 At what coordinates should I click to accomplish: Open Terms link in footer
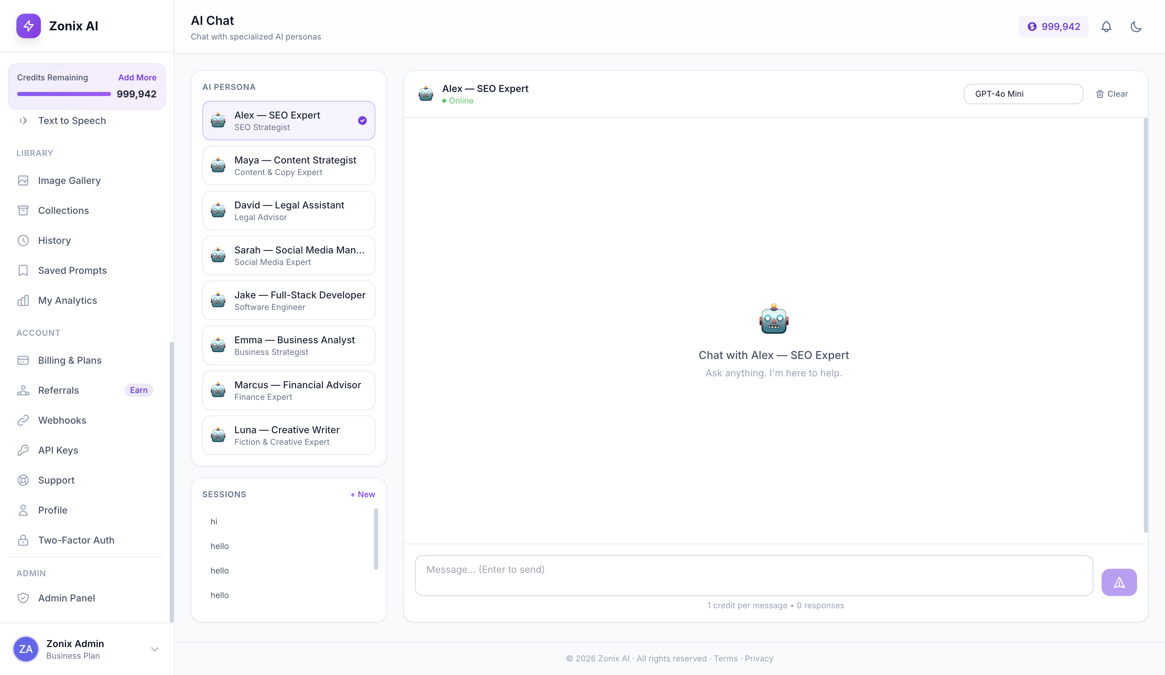725,658
